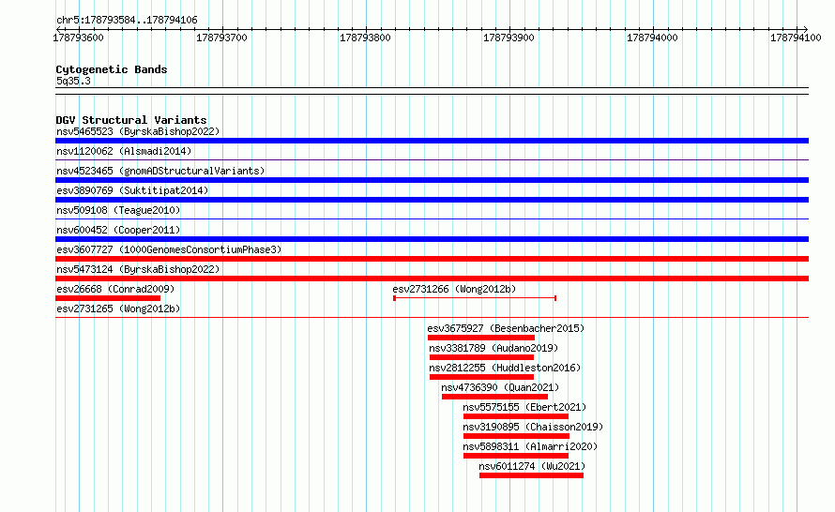The width and height of the screenshot is (835, 512).
Task: Select the red bar under nsv4736390
Action: 494,397
